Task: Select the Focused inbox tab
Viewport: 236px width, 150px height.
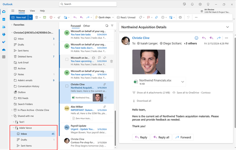Action: (x=76, y=26)
